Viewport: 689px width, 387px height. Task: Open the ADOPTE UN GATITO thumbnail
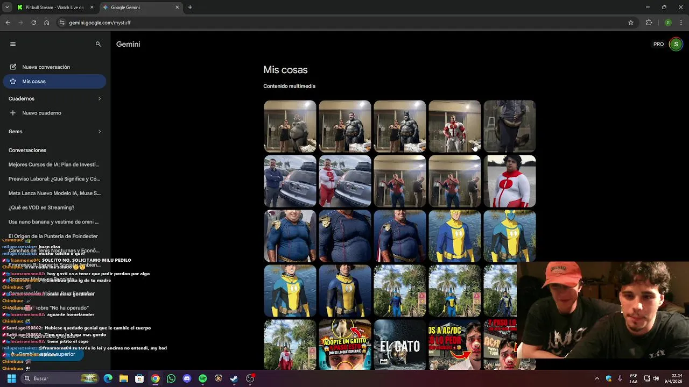[x=345, y=345]
